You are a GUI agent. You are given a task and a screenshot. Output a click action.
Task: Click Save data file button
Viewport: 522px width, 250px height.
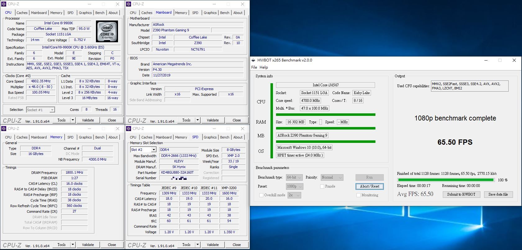(x=498, y=194)
